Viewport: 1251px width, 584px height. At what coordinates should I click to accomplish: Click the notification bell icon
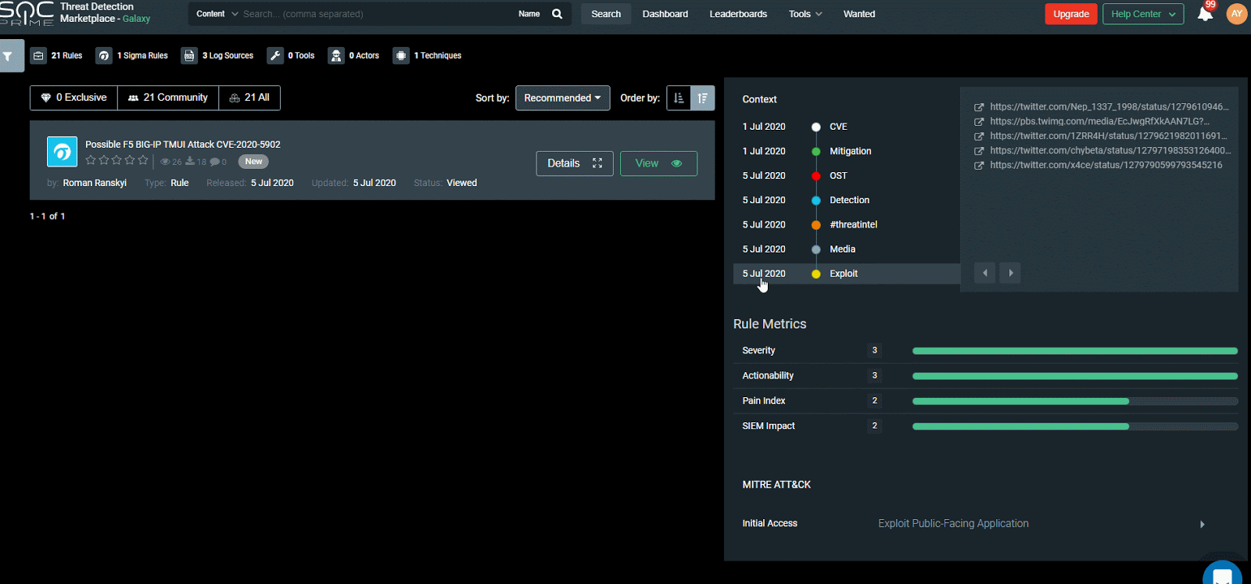click(1205, 14)
